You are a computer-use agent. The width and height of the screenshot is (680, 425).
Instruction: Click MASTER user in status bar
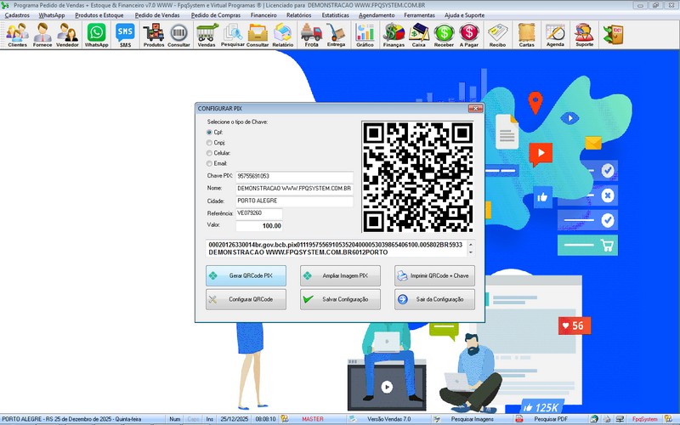point(313,419)
